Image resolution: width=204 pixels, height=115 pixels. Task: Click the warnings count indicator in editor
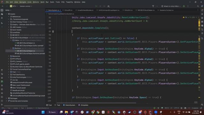pos(185,17)
